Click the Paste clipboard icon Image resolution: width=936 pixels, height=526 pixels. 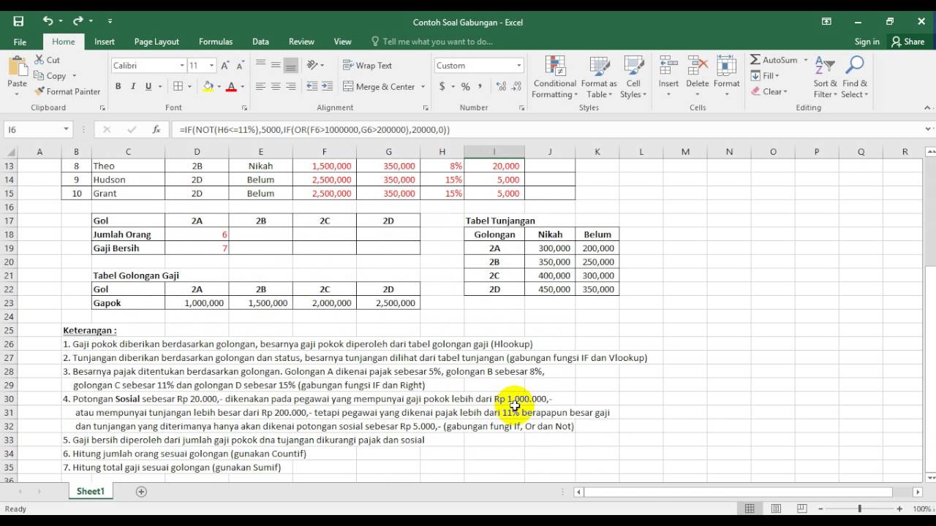(x=18, y=67)
